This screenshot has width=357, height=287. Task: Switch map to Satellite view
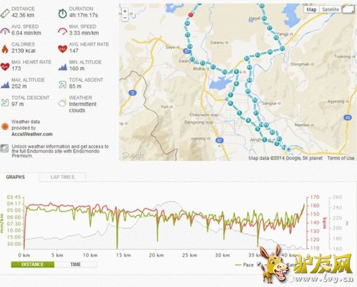click(x=330, y=10)
